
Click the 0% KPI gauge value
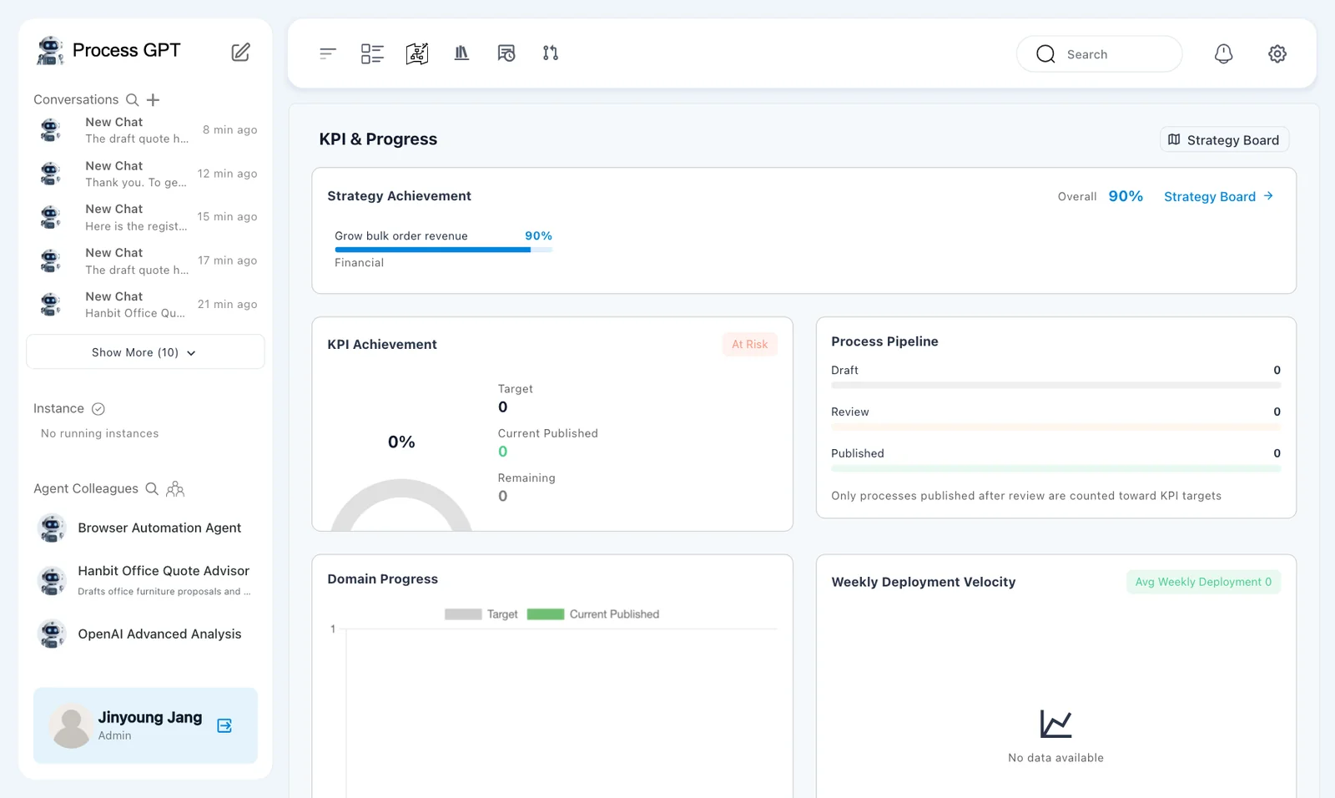point(401,442)
